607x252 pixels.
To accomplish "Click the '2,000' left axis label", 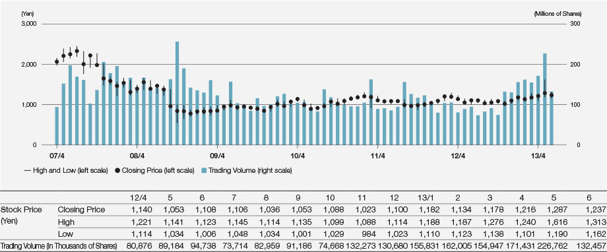I will coord(29,64).
